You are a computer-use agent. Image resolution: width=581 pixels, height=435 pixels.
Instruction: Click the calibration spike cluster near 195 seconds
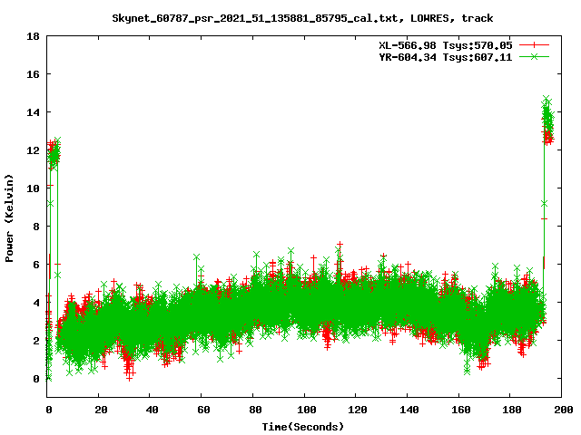click(x=547, y=121)
